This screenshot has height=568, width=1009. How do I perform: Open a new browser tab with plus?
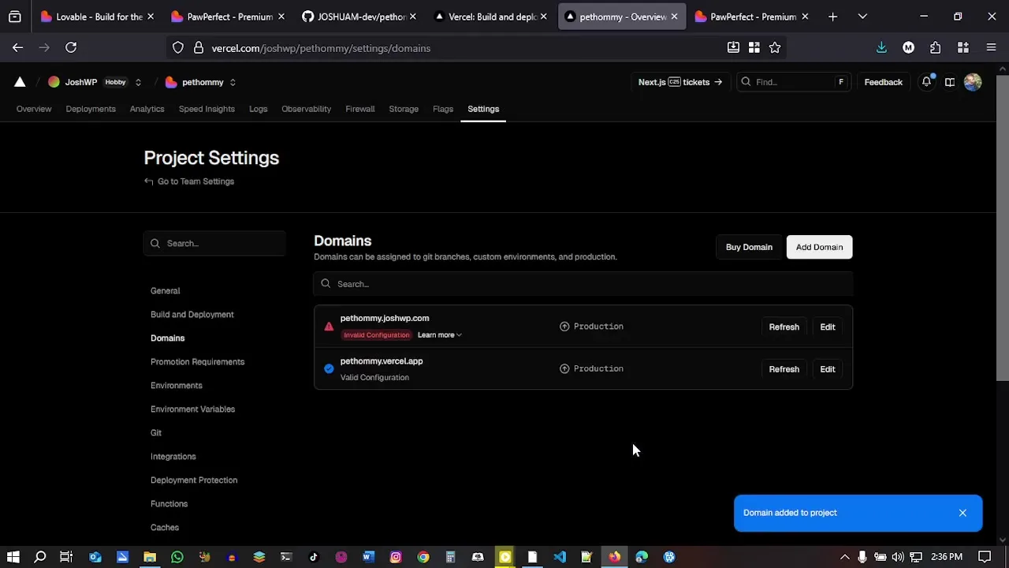pos(832,17)
